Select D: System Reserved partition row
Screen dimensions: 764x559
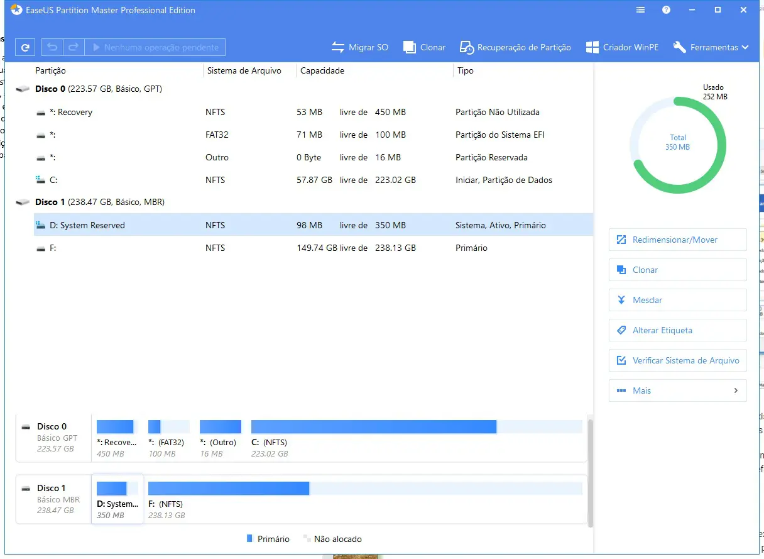click(313, 225)
